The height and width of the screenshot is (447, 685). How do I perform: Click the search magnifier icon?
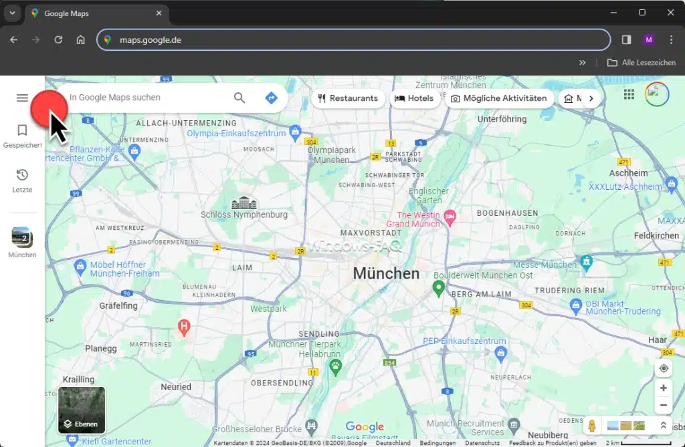coord(239,98)
